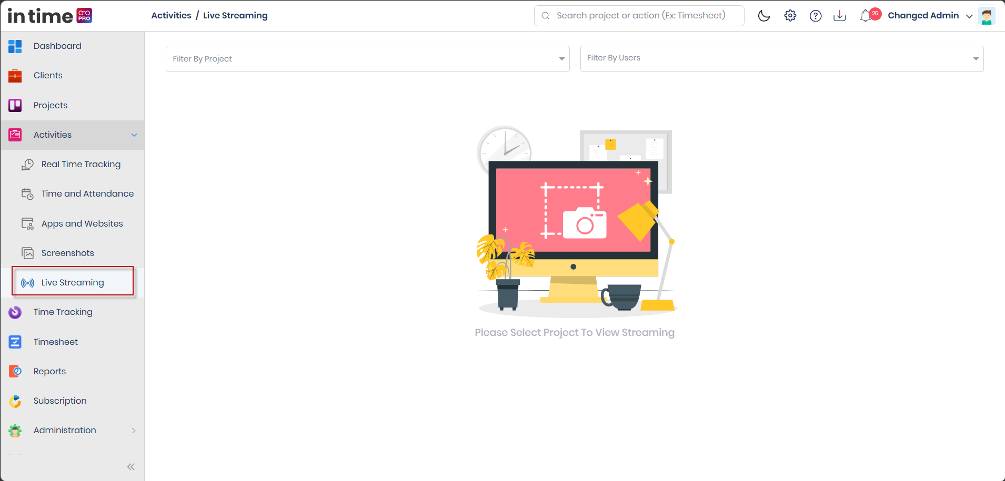Open Apps and Websites
Image resolution: width=1005 pixels, height=481 pixels.
pyautogui.click(x=82, y=224)
